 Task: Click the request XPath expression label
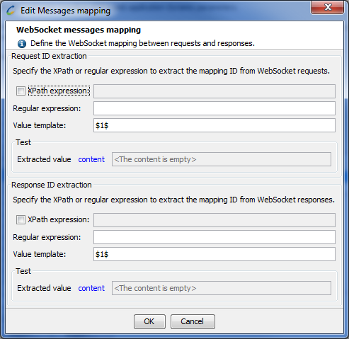point(59,91)
